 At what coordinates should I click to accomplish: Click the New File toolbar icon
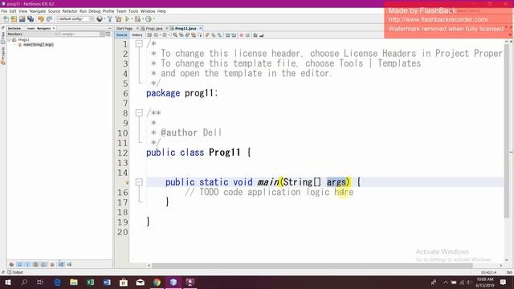6,19
